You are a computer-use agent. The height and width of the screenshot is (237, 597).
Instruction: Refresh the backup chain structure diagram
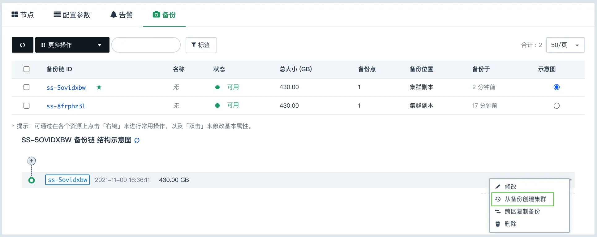tap(137, 140)
